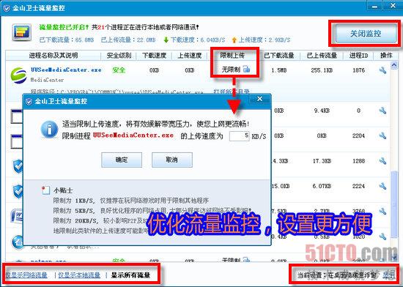Close the upload limit dialog with X
The height and width of the screenshot is (287, 403).
[x=260, y=99]
